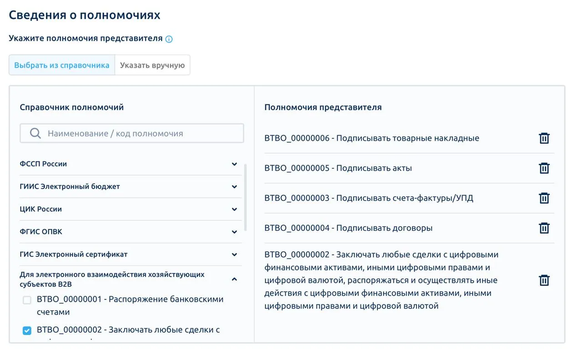
Task: Delete the ВТВО_00000002 цифровые активы power
Action: [x=544, y=280]
